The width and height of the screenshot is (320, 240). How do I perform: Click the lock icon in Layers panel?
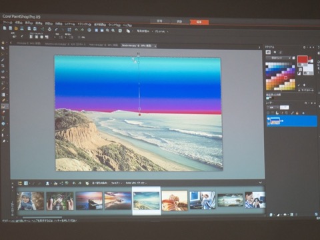pos(297,113)
